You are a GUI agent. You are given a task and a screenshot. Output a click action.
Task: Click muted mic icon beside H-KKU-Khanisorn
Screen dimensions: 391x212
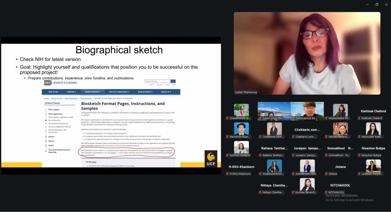pos(227,174)
